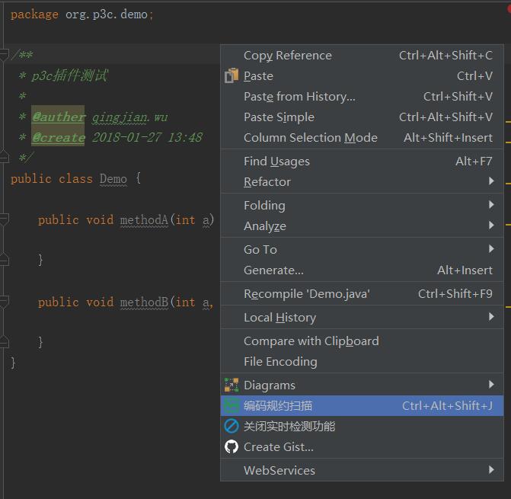The height and width of the screenshot is (499, 511).
Task: Click the p3c插件测试 comment text
Action: pos(69,75)
